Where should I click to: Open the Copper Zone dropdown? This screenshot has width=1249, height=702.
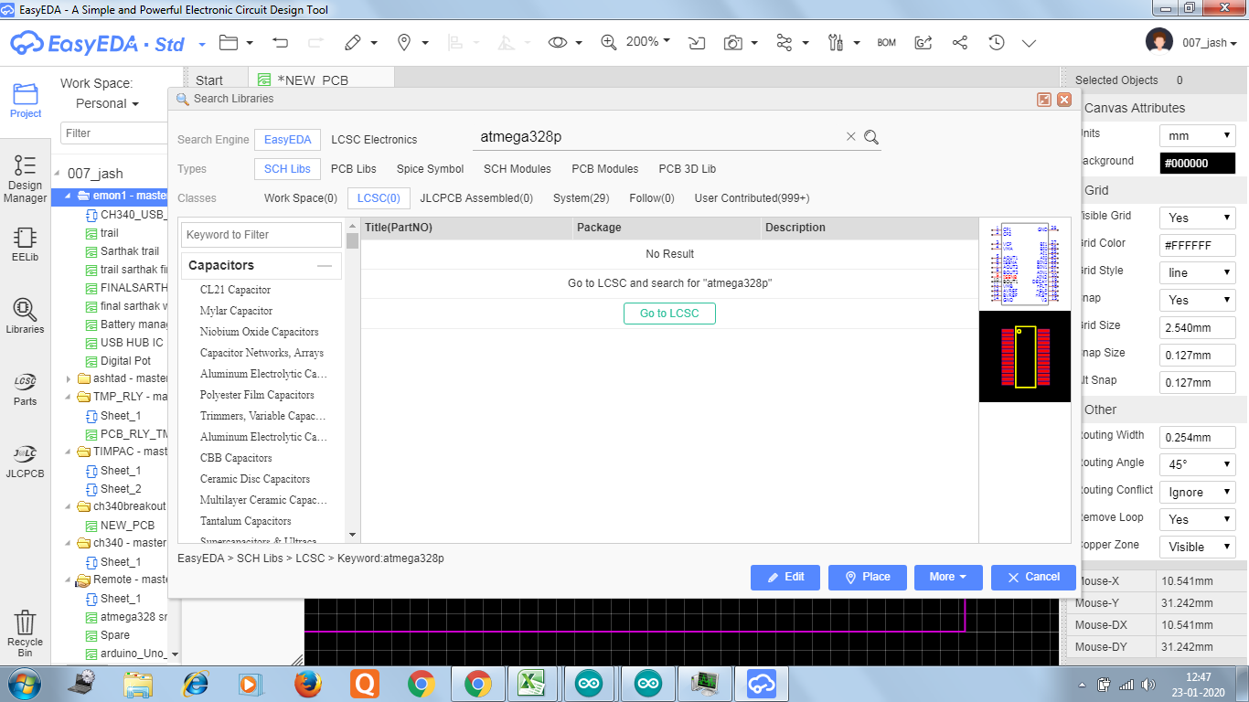[x=1197, y=547]
